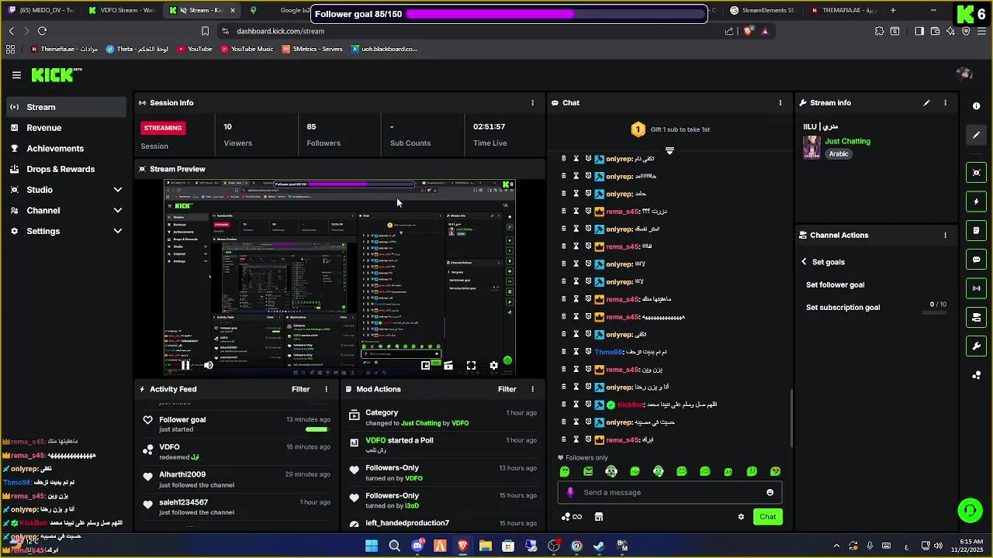This screenshot has height=558, width=993.
Task: Click the Kick logo in the dashboard header
Action: coord(56,75)
